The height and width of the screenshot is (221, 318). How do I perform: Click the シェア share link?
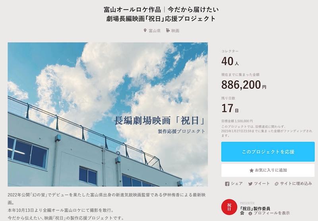tap(237, 184)
